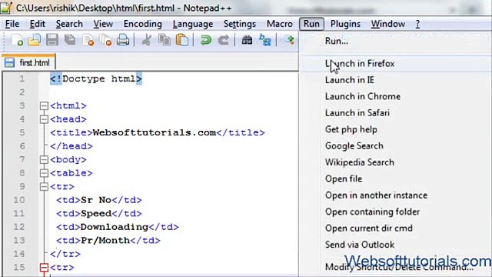Viewport: 492px width, 277px height.
Task: Click the Save All icon
Action: (x=70, y=40)
